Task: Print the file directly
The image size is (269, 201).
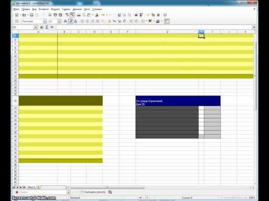Action: pyautogui.click(x=55, y=15)
